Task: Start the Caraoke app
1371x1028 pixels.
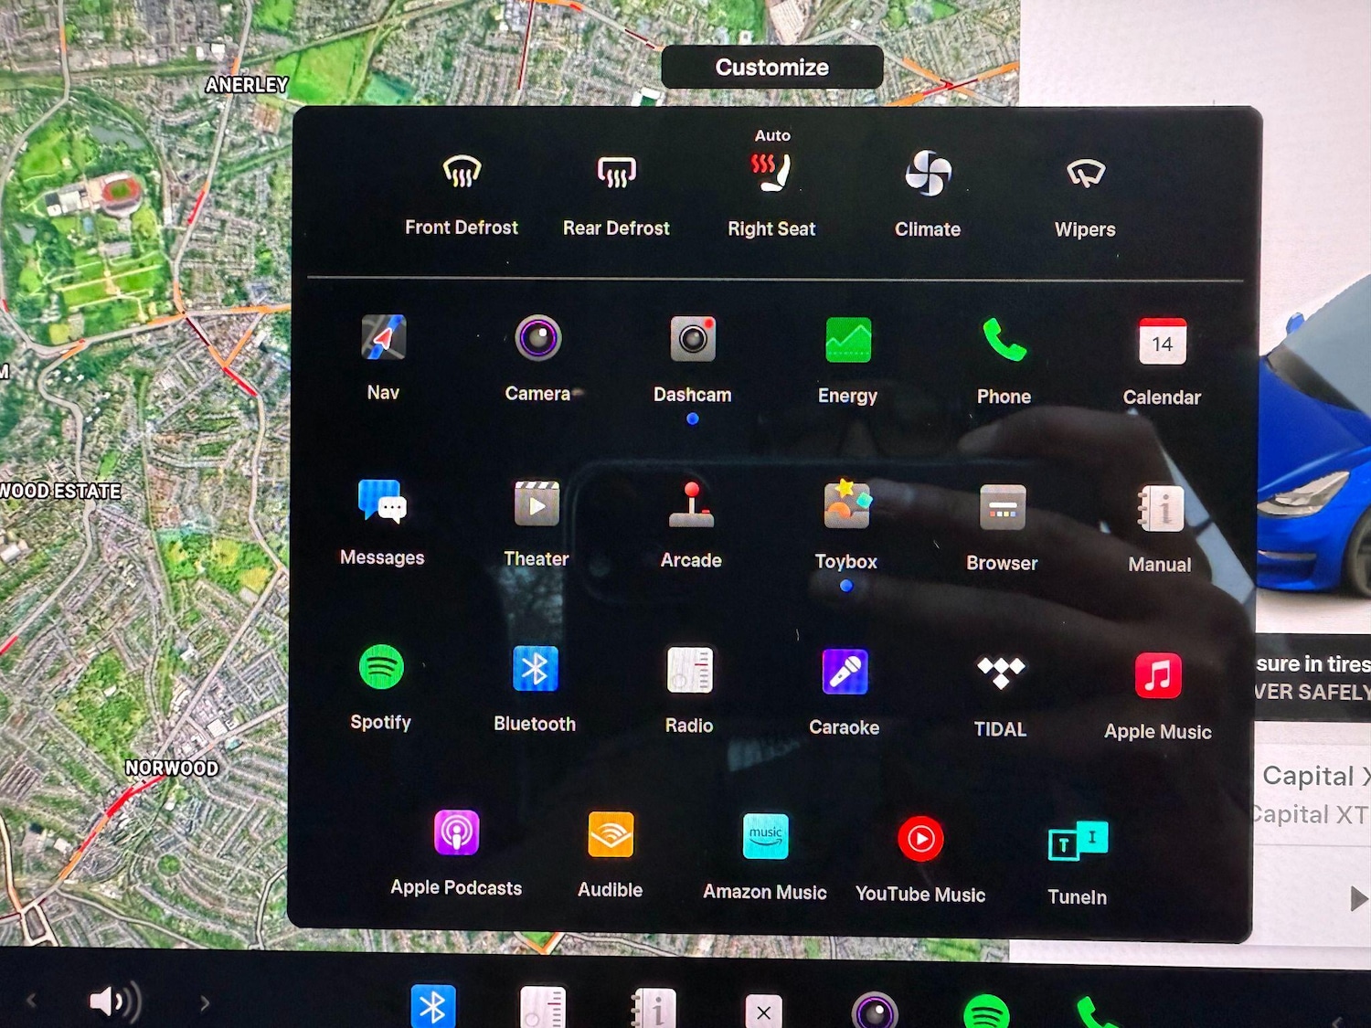Action: pyautogui.click(x=845, y=673)
